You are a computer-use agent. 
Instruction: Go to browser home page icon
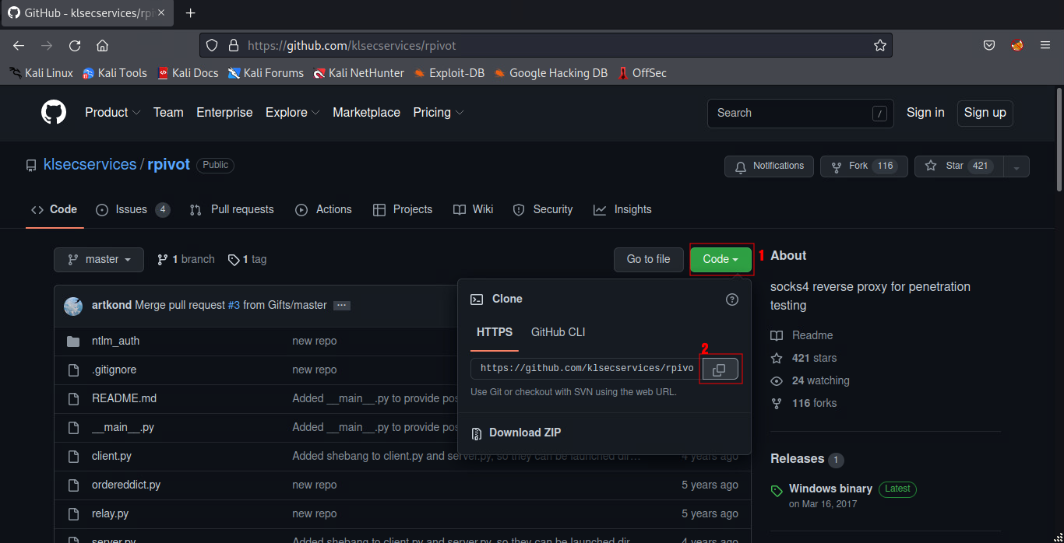point(102,45)
